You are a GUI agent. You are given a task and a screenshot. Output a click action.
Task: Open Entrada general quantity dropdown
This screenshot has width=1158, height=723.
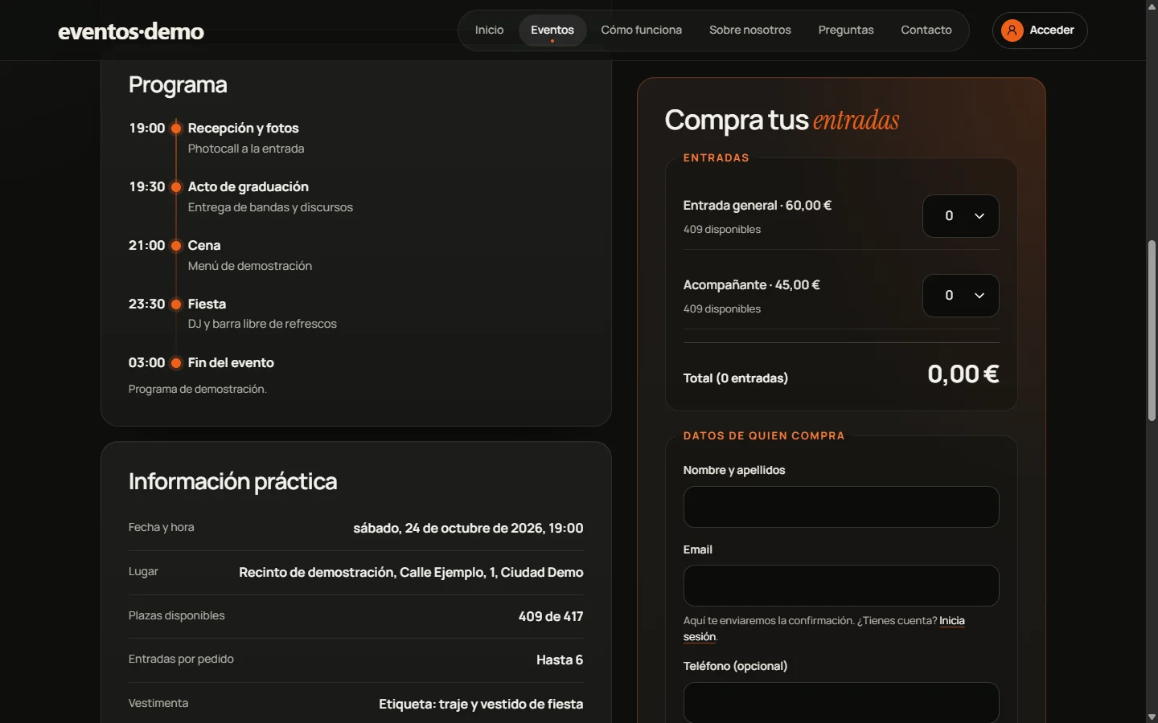(x=960, y=216)
